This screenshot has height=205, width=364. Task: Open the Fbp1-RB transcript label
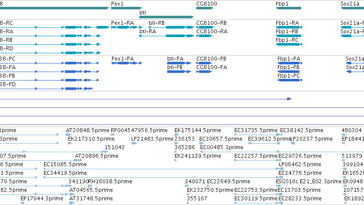287,31
